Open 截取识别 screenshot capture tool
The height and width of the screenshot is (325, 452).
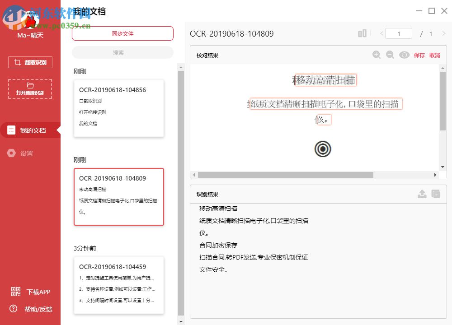pos(30,62)
